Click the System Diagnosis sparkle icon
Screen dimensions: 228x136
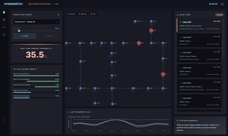point(178,121)
